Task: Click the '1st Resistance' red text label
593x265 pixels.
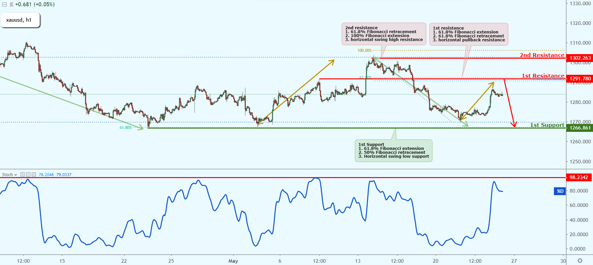Action: [x=543, y=76]
